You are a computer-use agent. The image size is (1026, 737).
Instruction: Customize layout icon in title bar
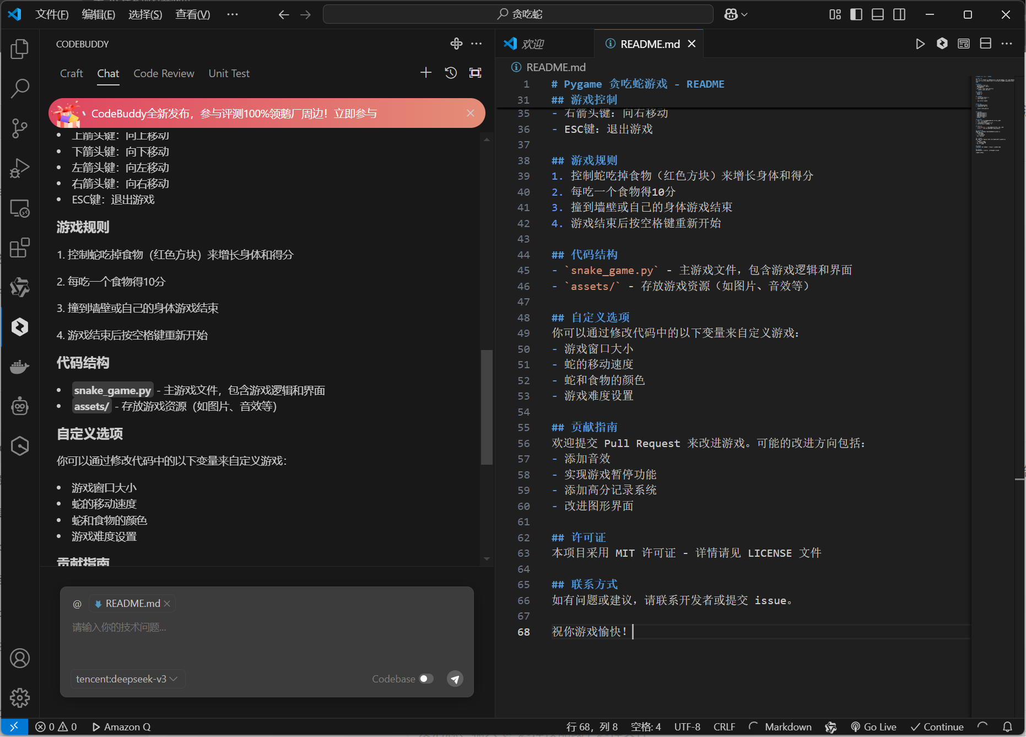click(x=835, y=15)
